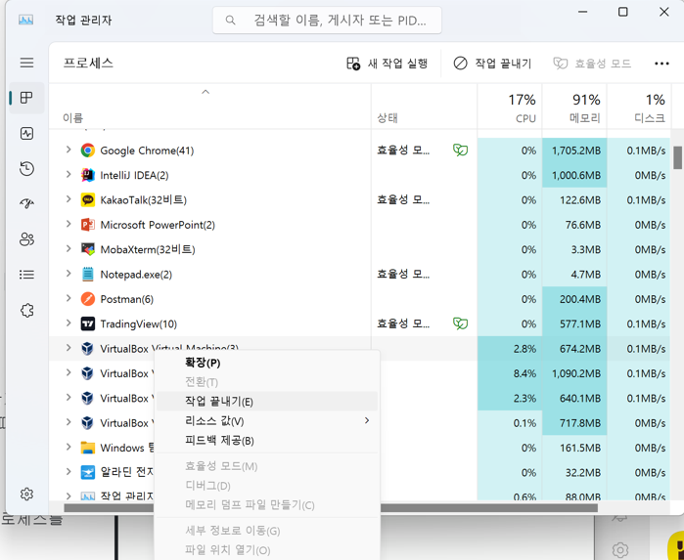The width and height of the screenshot is (684, 560).
Task: Sort by the 이름 column header
Action: (209, 107)
